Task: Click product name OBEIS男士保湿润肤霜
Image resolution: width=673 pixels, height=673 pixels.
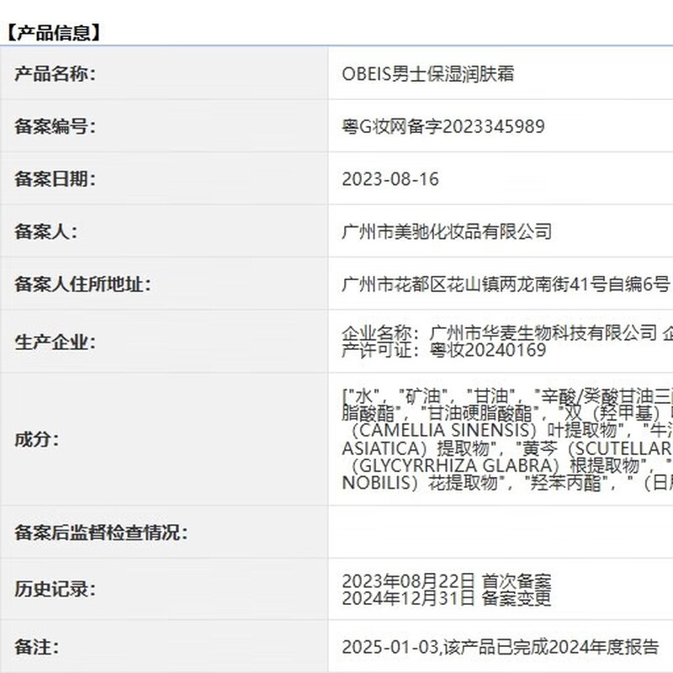Action: point(427,74)
